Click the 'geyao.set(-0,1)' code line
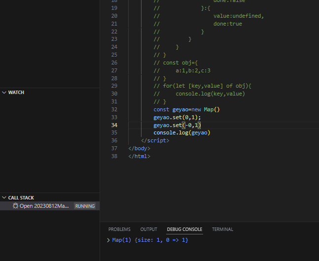 coord(177,125)
